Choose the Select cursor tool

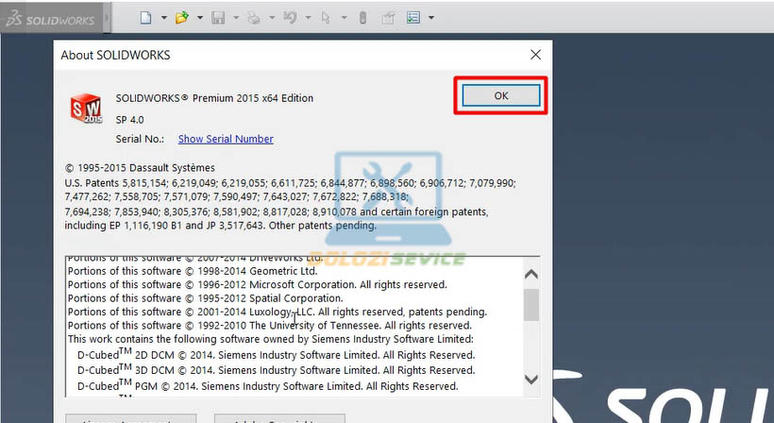coord(326,18)
